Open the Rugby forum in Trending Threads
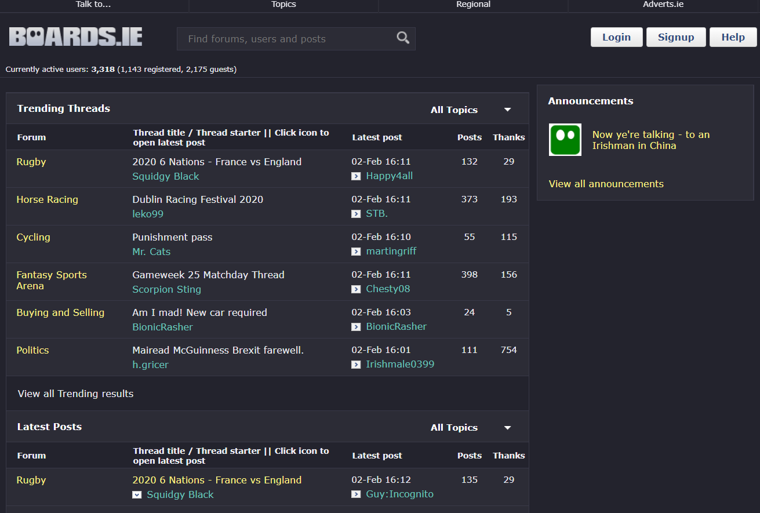 tap(31, 162)
